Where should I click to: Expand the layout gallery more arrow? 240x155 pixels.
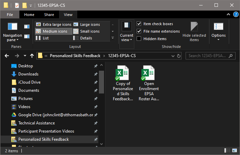click(x=113, y=38)
